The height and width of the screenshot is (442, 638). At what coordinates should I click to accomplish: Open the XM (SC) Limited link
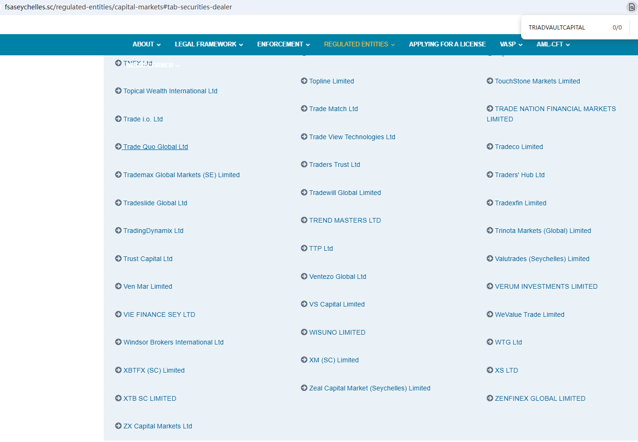pyautogui.click(x=334, y=360)
